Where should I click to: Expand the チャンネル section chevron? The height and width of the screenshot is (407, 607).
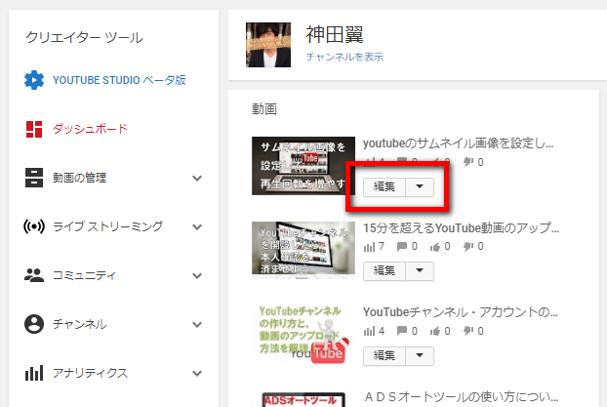(197, 324)
